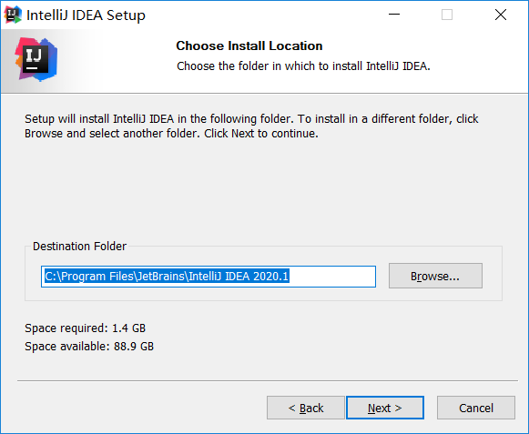Screen dimensions: 529x434
Task: Click the highlighted install path text
Action: [x=167, y=277]
